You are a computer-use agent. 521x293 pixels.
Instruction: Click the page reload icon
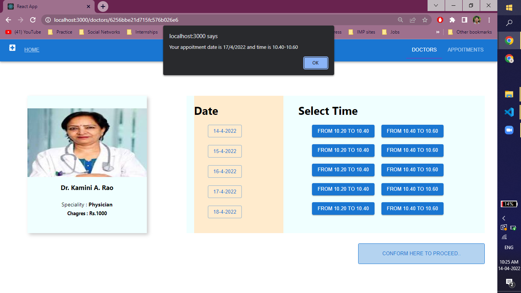[x=34, y=19]
